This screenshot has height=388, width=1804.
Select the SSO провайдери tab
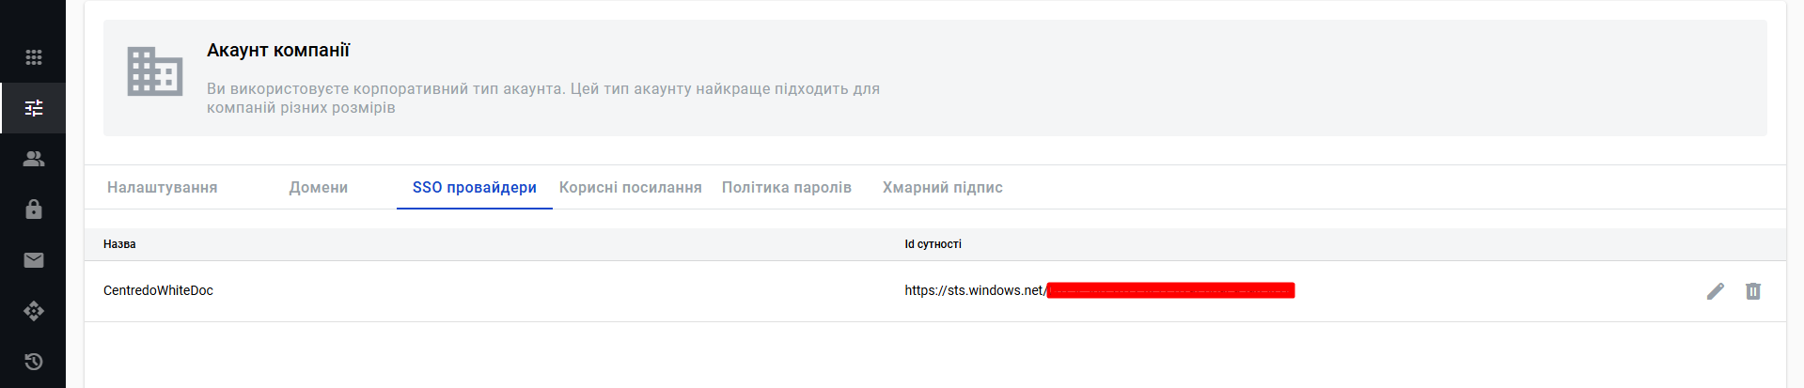click(475, 188)
